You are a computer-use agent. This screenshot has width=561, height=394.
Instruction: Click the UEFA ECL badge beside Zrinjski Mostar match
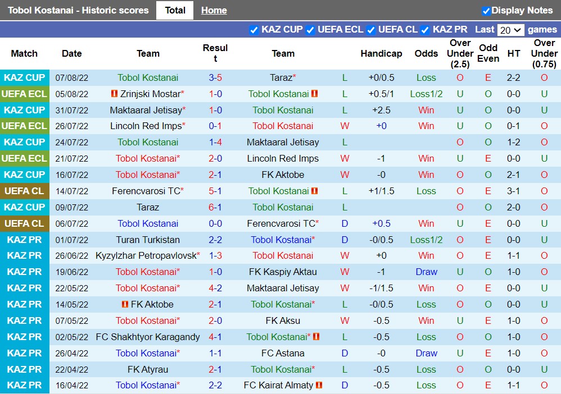point(25,94)
